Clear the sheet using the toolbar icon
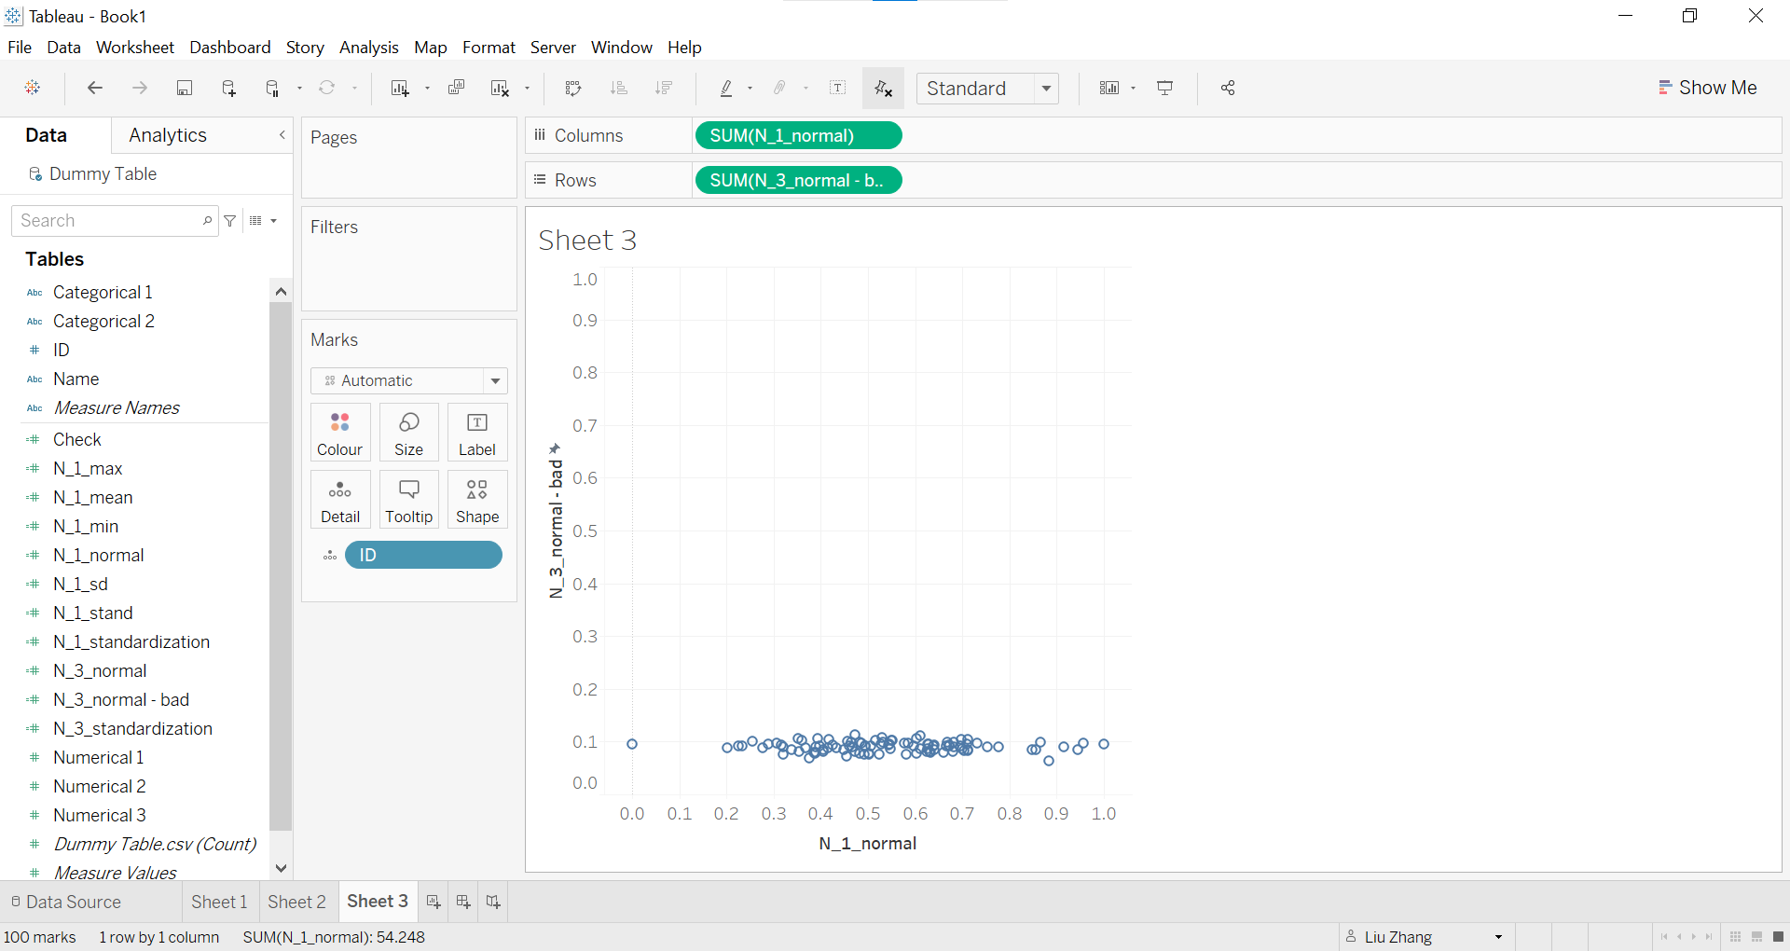Screen dimensions: 1790x951 tap(500, 88)
